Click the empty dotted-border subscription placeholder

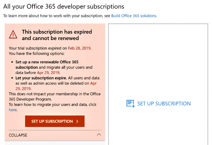point(158,84)
